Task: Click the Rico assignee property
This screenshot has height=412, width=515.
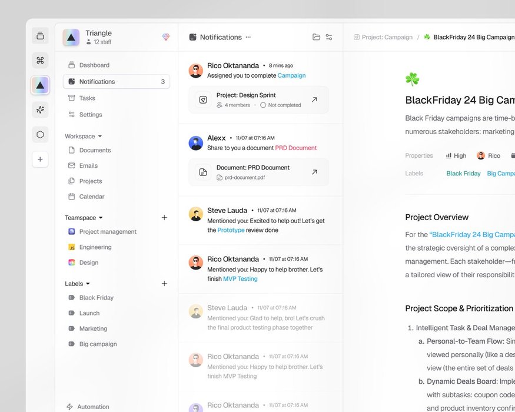Action: click(489, 156)
